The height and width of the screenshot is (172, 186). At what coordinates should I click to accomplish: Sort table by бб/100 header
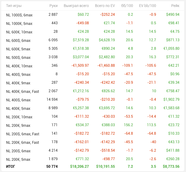127,6
